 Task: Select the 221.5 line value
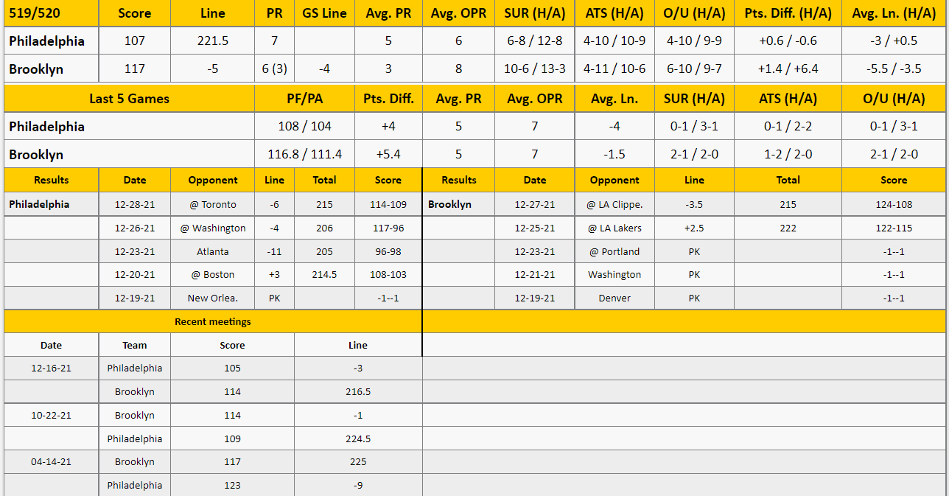pos(213,41)
